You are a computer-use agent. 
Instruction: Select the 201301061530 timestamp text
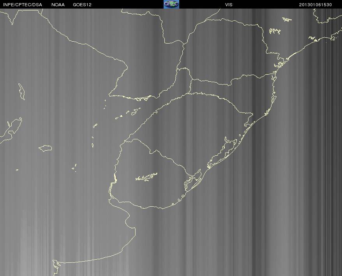(316, 5)
